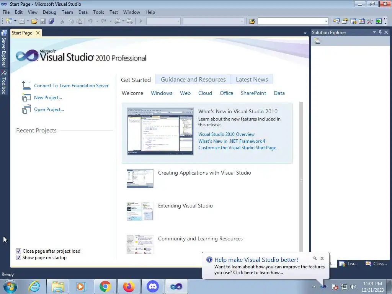Click the Navigate Backward toolbar icon
The image size is (392, 294).
(x=118, y=21)
